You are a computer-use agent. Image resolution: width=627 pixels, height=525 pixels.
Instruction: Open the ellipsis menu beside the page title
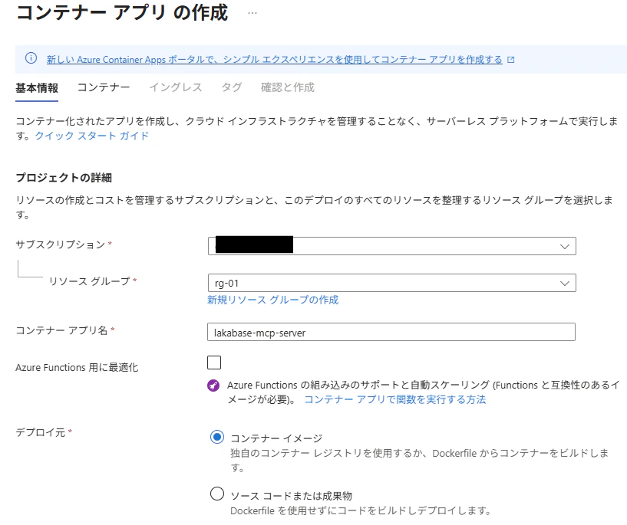(x=252, y=13)
